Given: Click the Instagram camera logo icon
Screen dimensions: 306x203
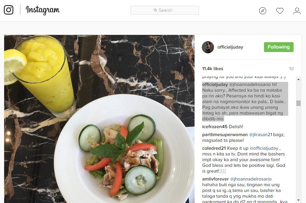Looking at the screenshot, I should (9, 10).
